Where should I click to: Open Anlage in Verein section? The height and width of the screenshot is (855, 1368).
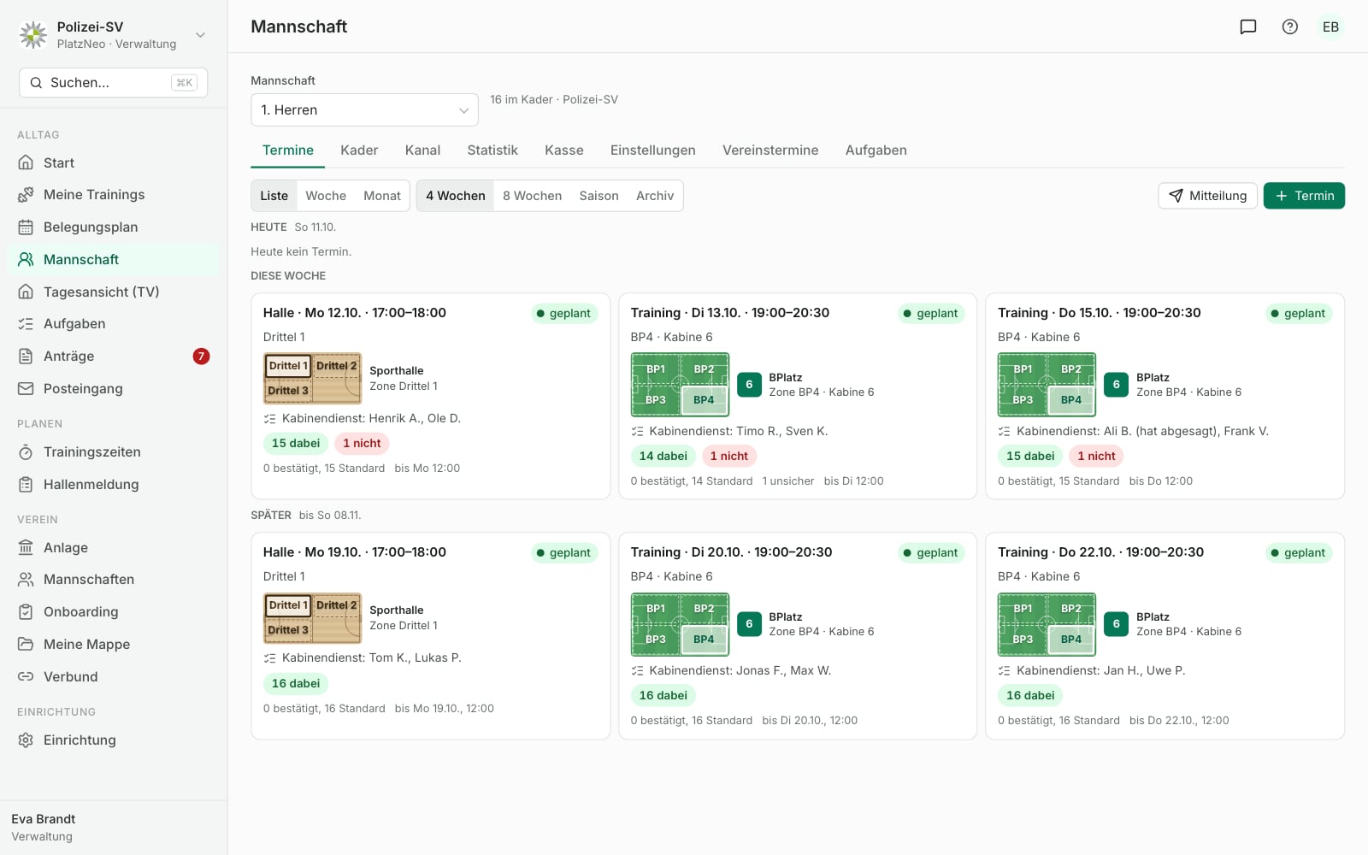pos(114,548)
